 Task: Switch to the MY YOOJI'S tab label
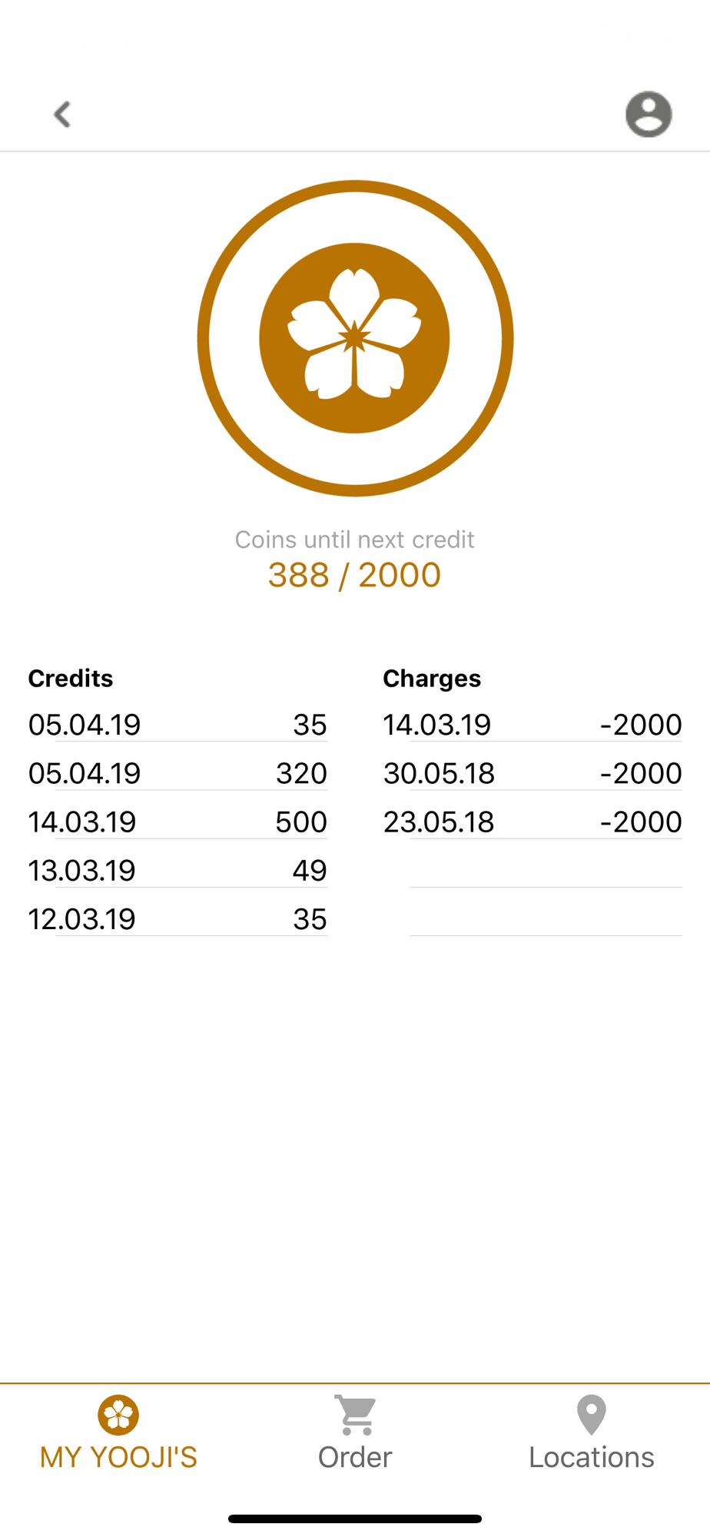(x=118, y=1457)
